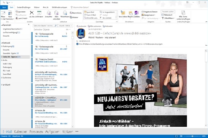Click Alle Ordner senden/empfangen icon
Image resolution: width=208 pixels, height=138 pixels.
(x=183, y=15)
